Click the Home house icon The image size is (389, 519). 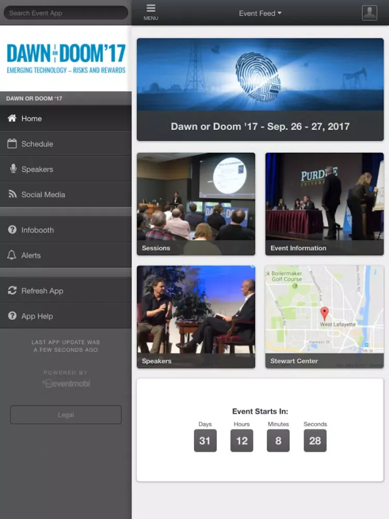pyautogui.click(x=12, y=118)
